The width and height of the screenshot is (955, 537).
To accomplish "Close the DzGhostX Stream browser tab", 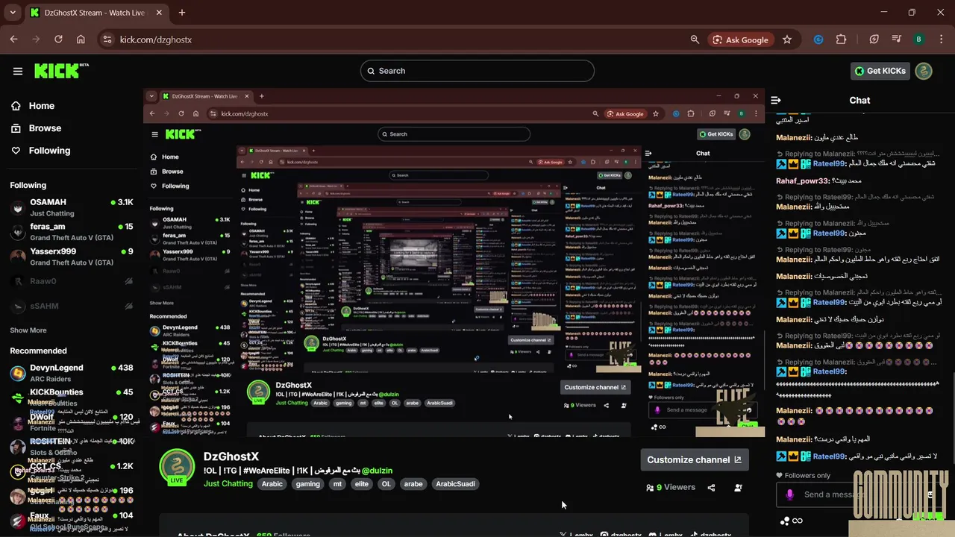I will click(159, 13).
